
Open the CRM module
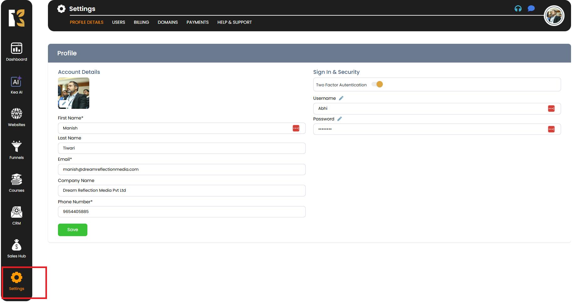click(x=16, y=216)
